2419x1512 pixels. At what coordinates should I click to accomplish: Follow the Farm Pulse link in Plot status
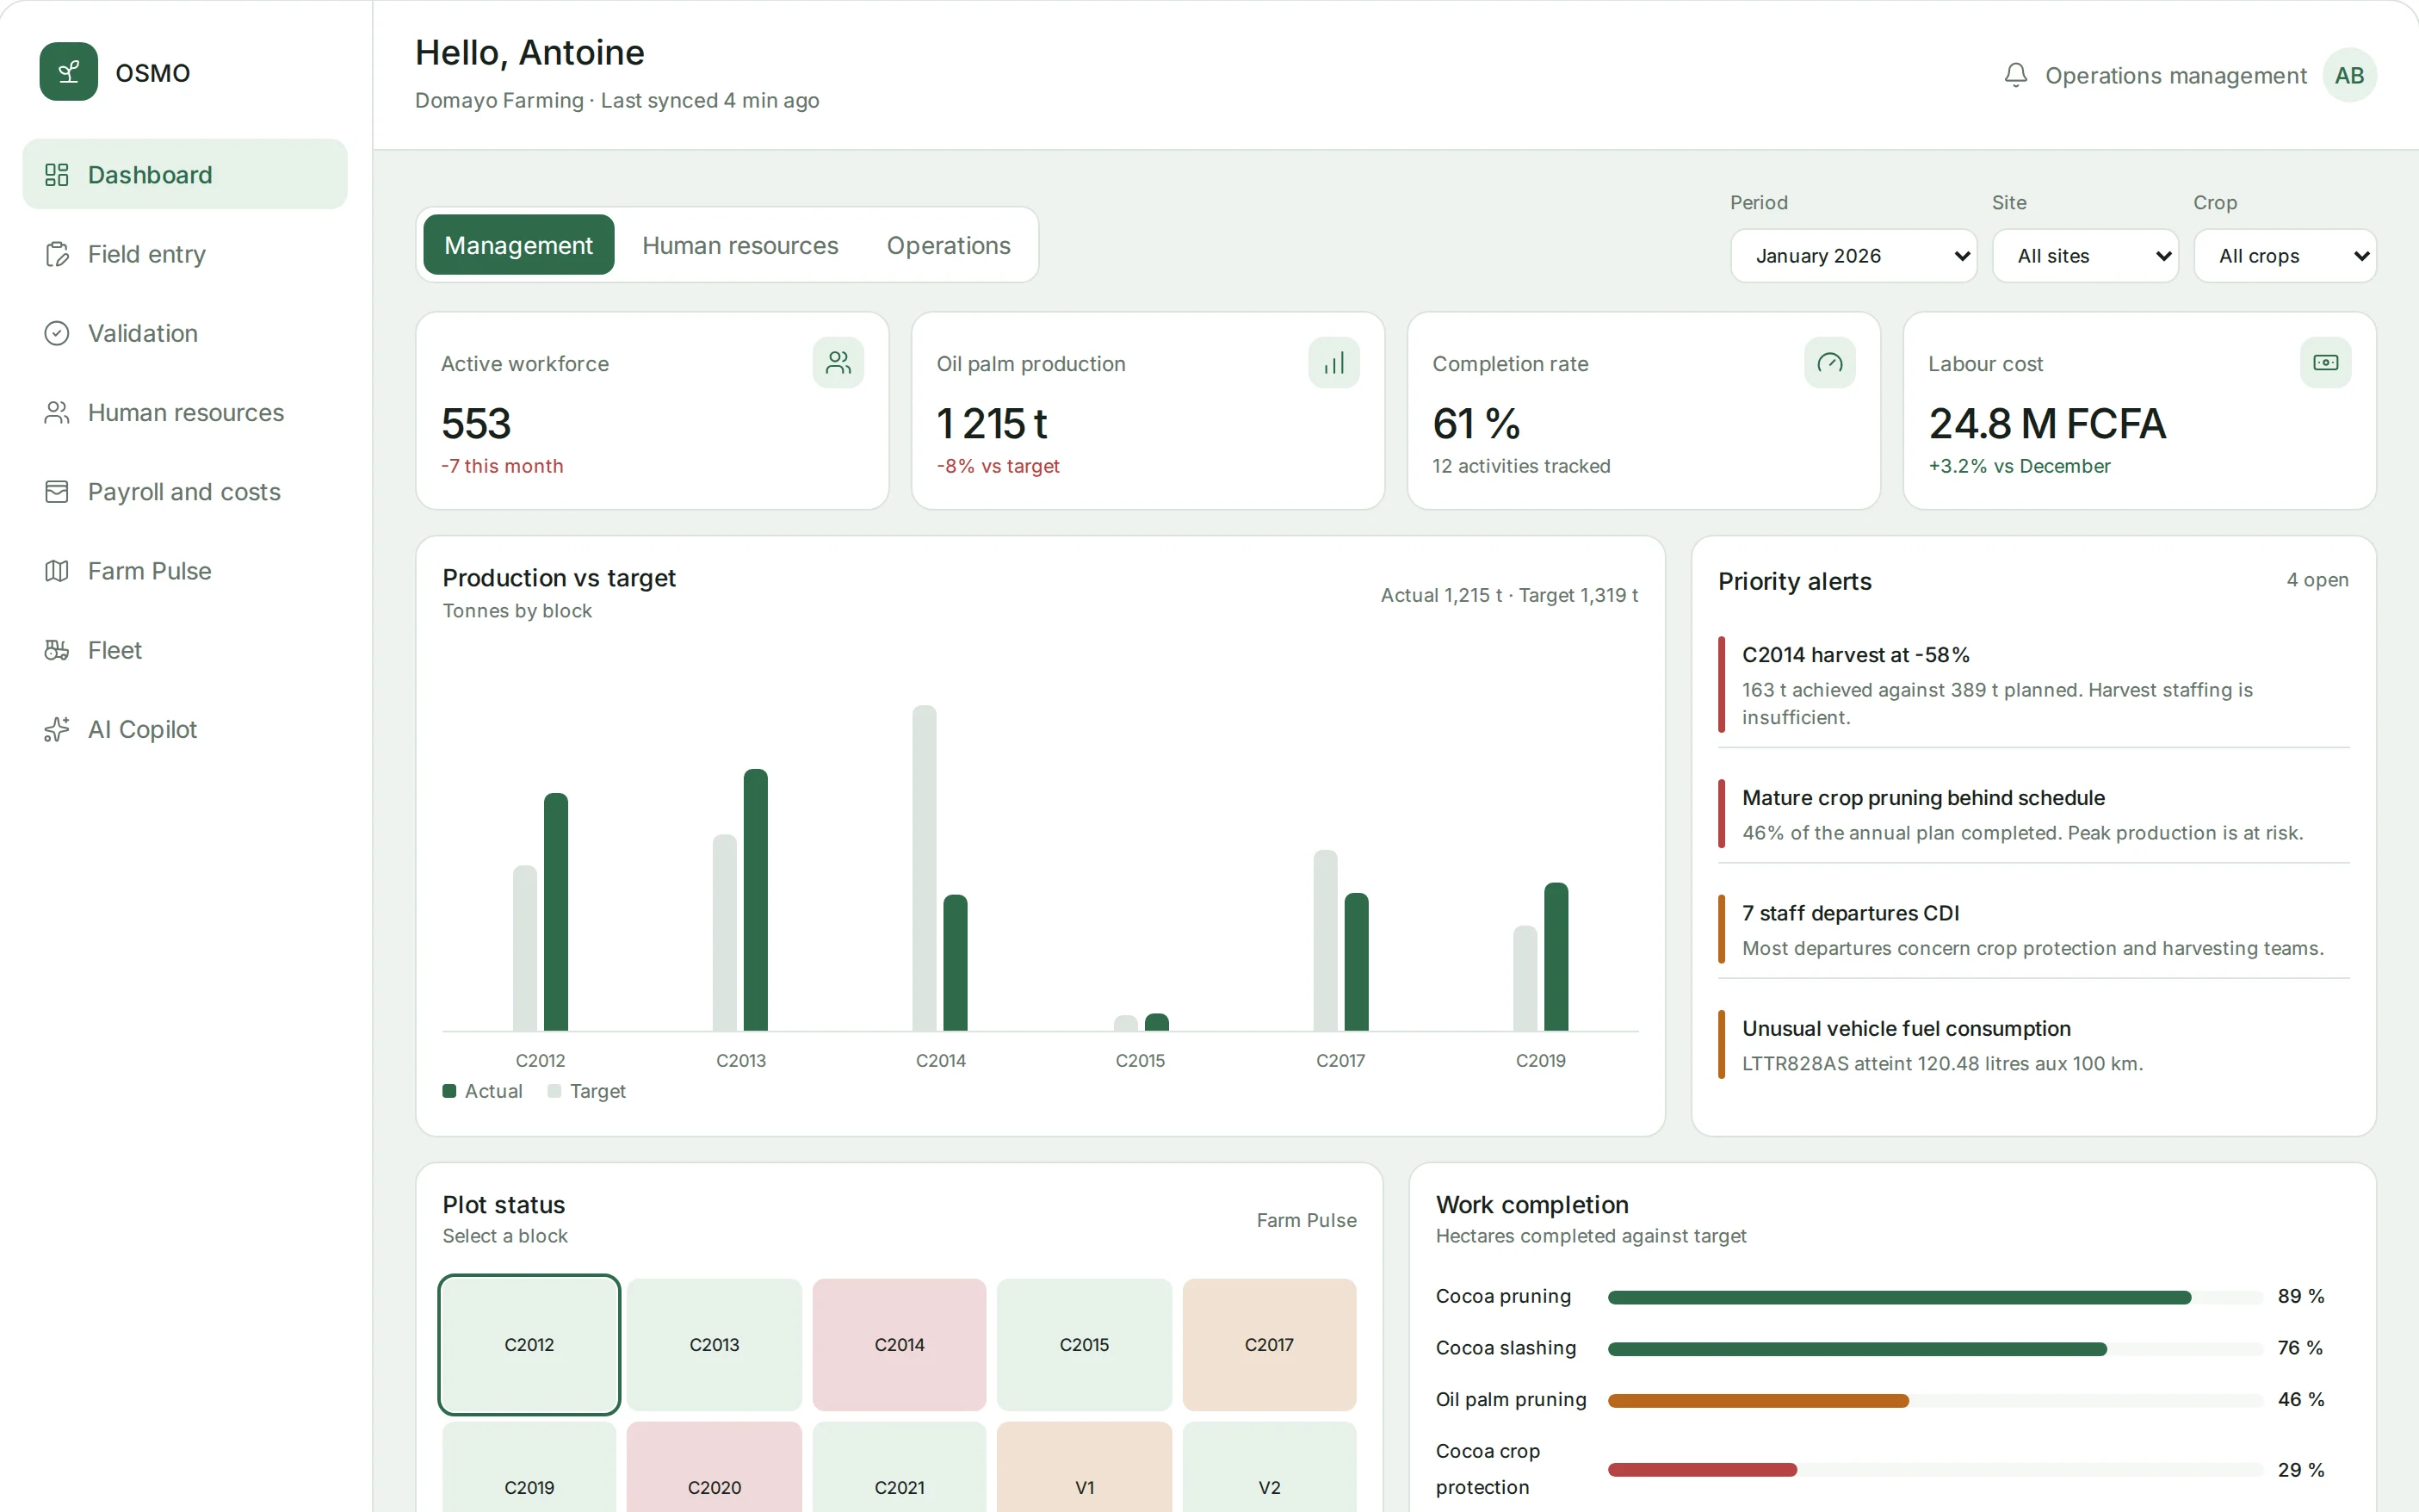tap(1307, 1220)
